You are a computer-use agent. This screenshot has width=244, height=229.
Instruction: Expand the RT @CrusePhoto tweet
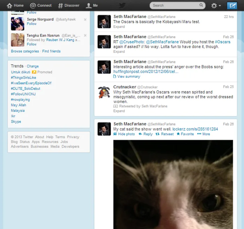pyautogui.click(x=119, y=52)
